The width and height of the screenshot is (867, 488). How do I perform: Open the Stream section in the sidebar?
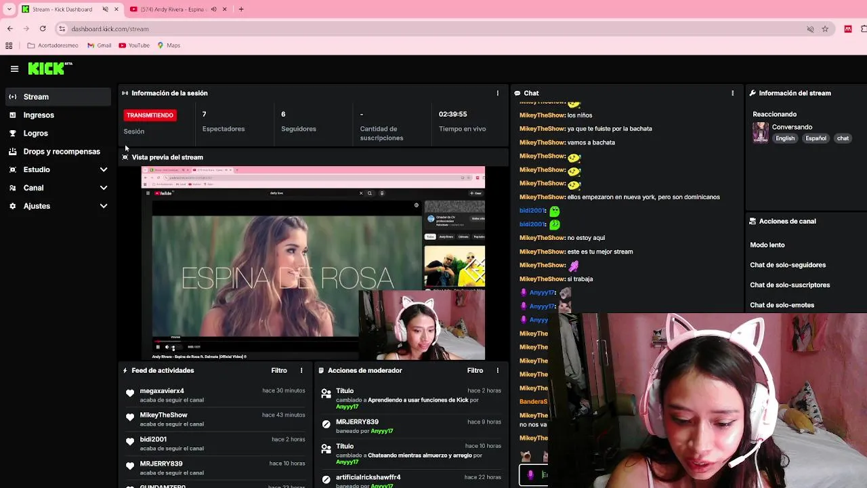(x=57, y=97)
